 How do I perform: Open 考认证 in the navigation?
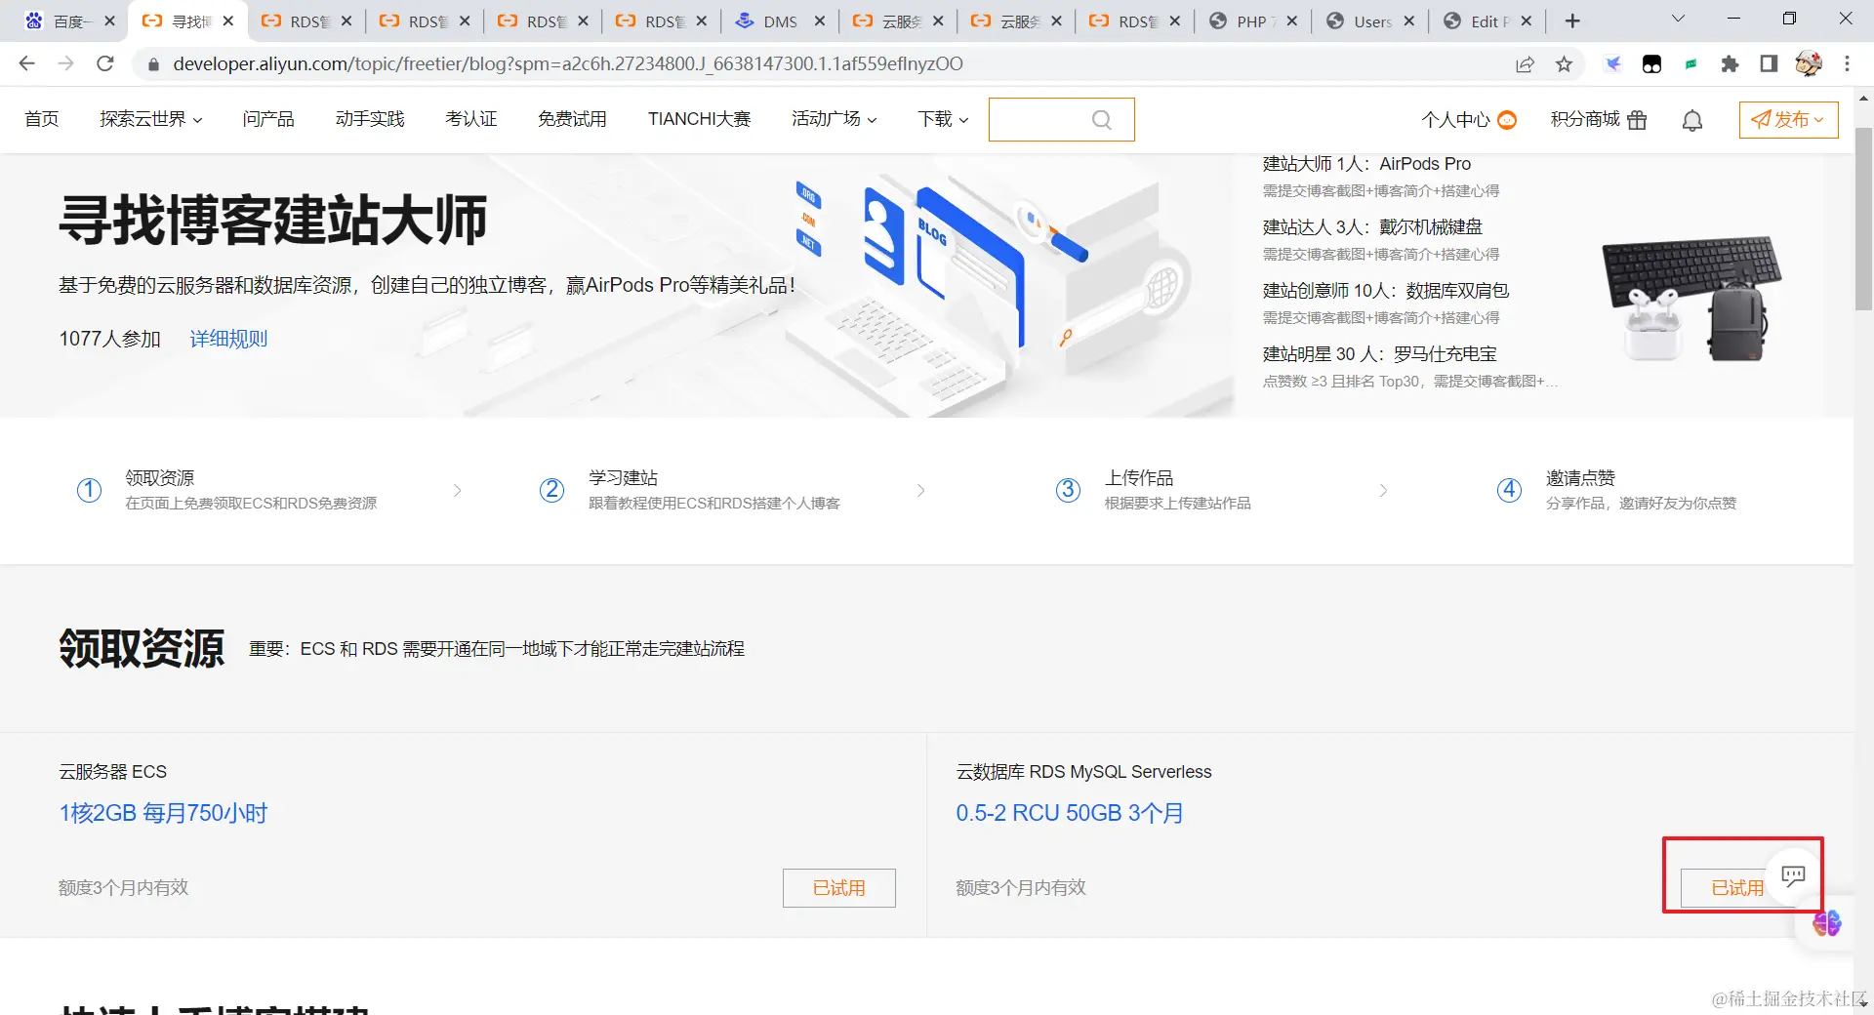click(x=471, y=119)
